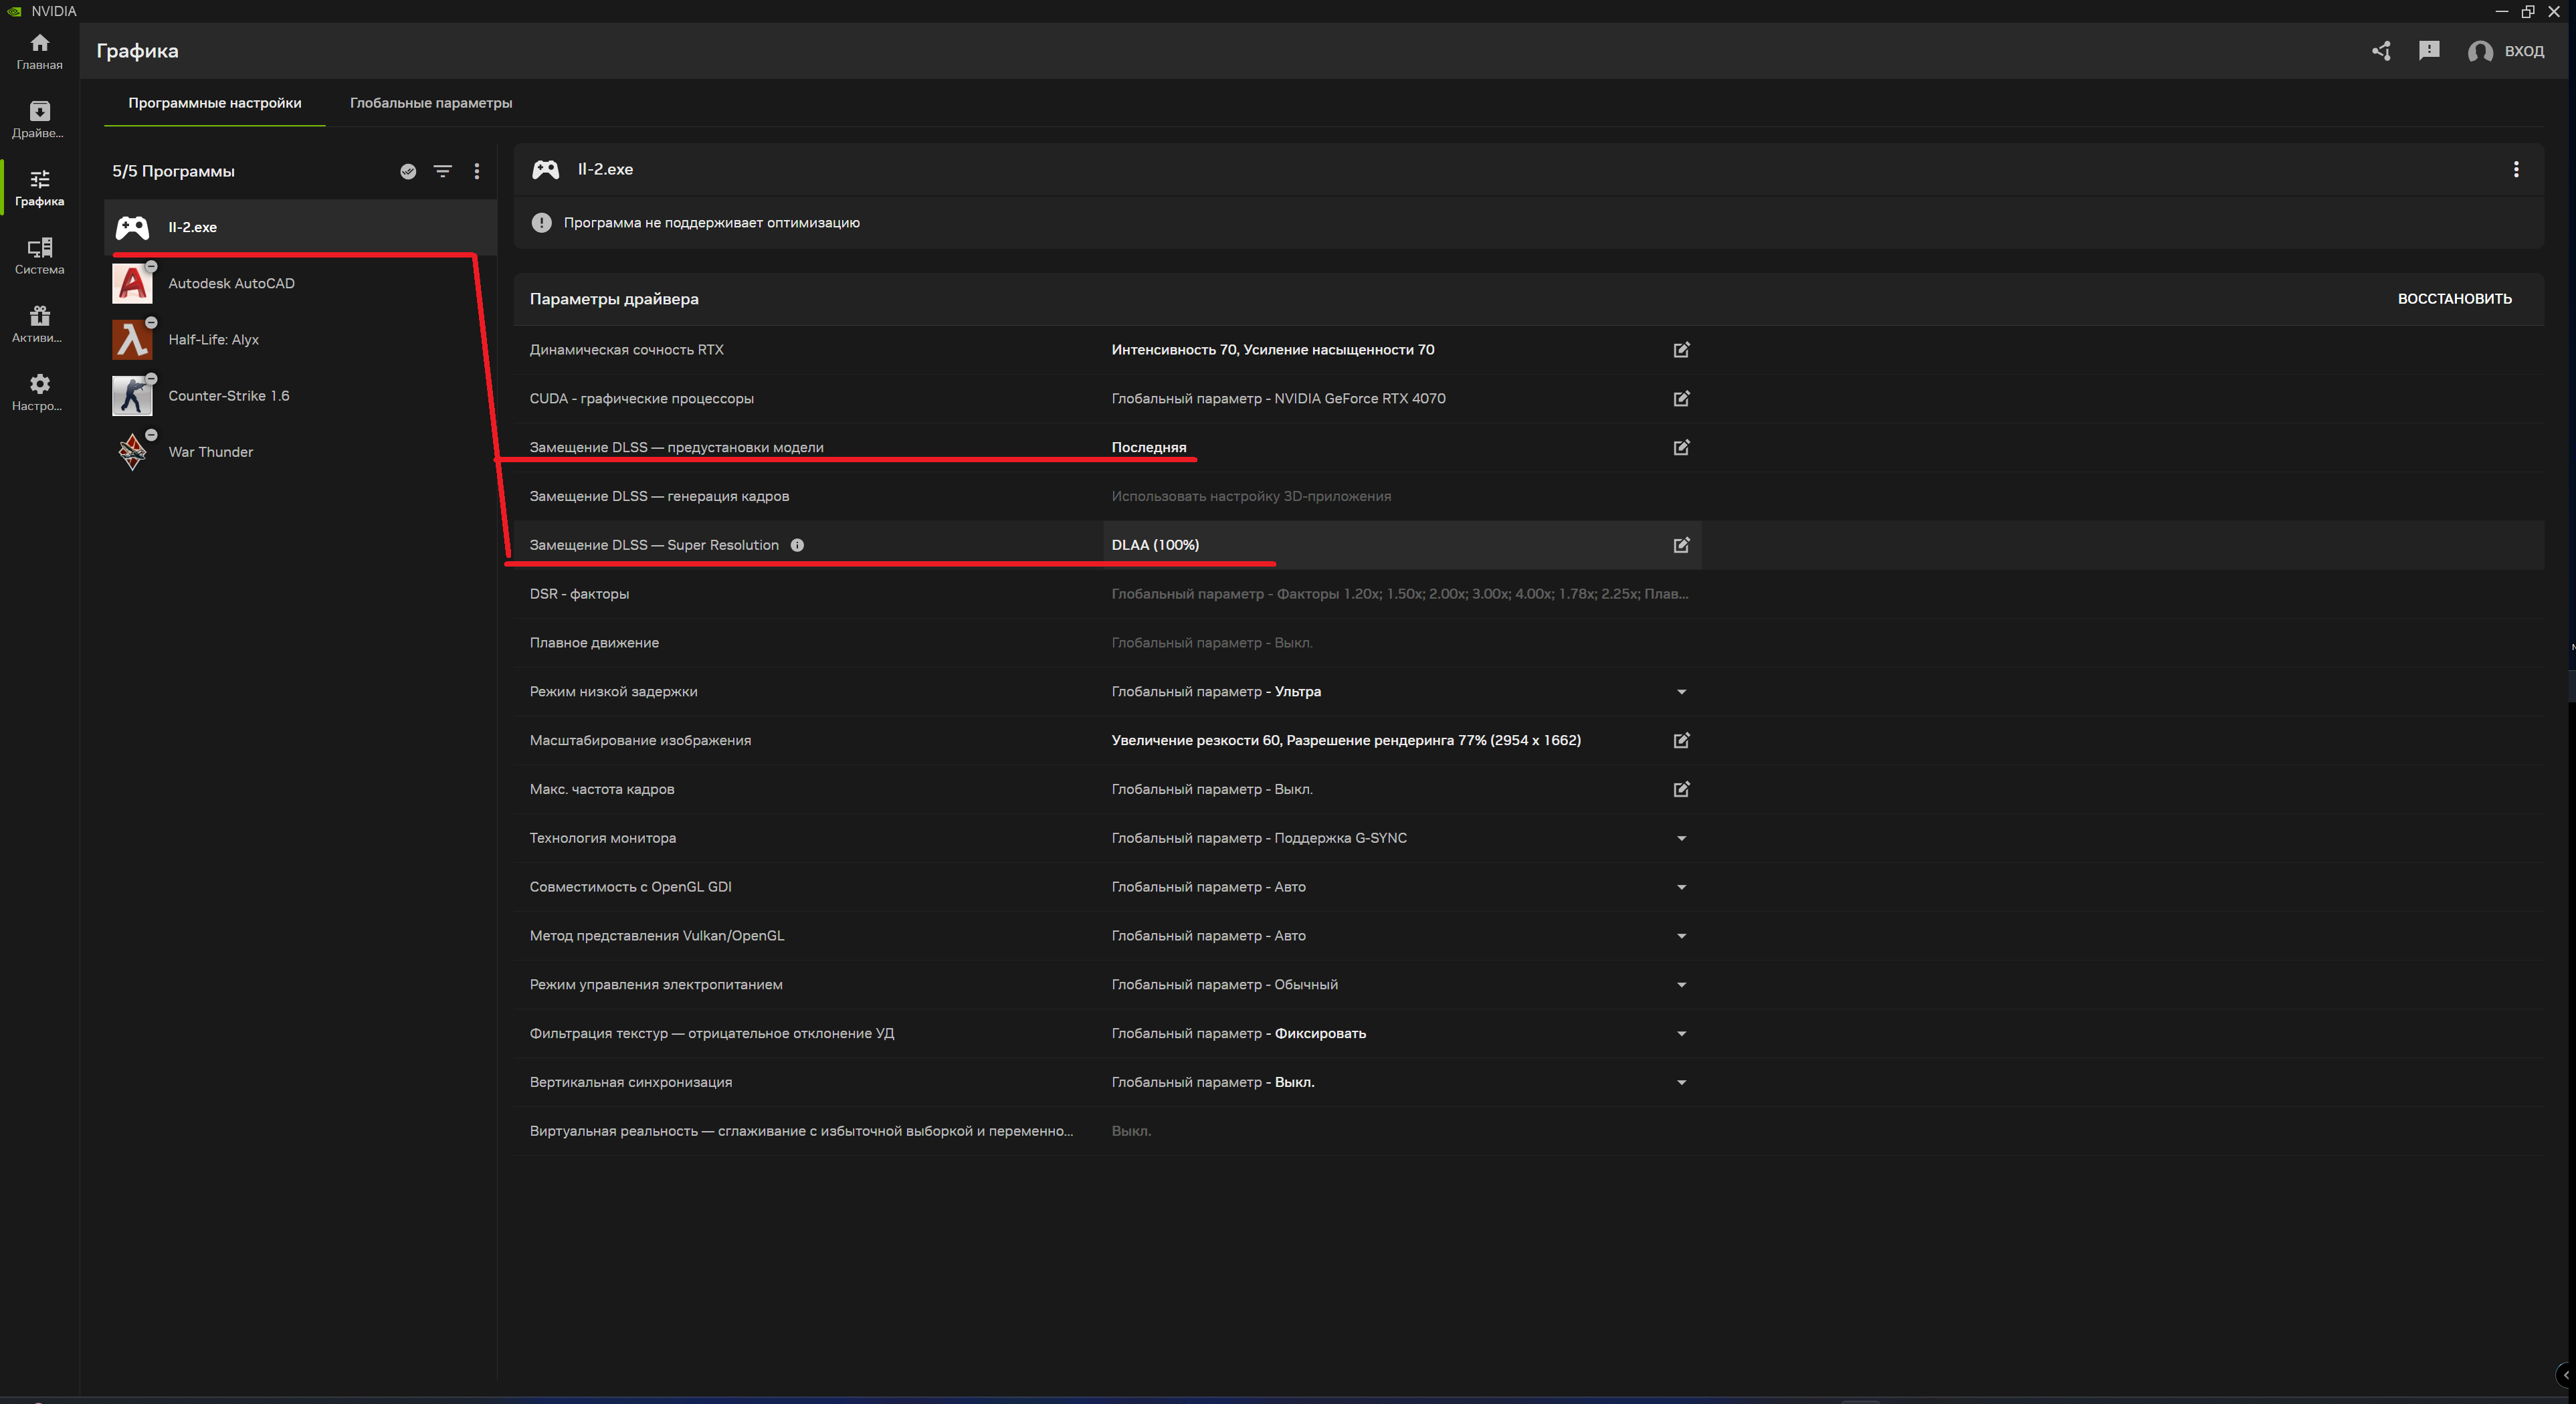Edit the Макс. частота кадров setting
Viewport: 2576px width, 1404px height.
click(x=1681, y=790)
